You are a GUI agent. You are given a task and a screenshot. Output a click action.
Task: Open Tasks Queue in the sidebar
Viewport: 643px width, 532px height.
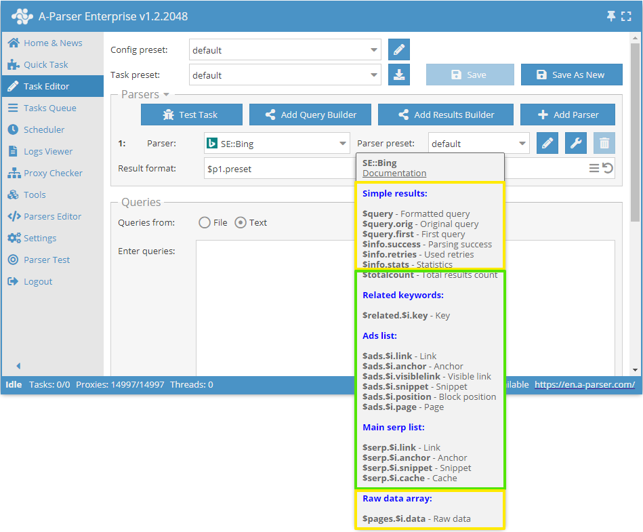coord(49,108)
